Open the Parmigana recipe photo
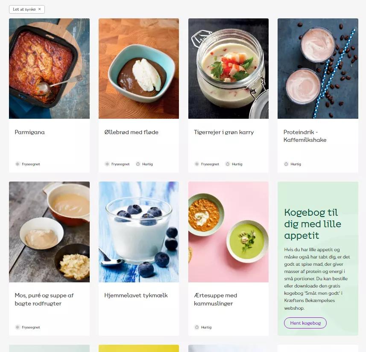The width and height of the screenshot is (366, 352). coord(49,68)
